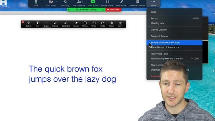
Task: Undo the last annotation
Action: click(x=94, y=24)
